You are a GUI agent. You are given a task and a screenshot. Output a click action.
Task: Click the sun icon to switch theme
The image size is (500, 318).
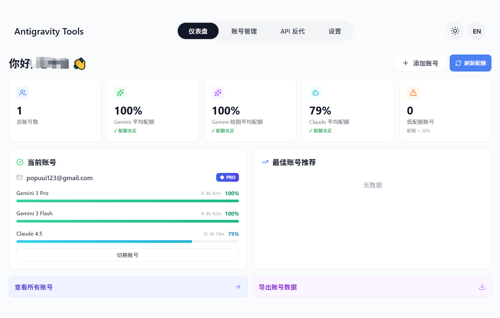(x=455, y=31)
